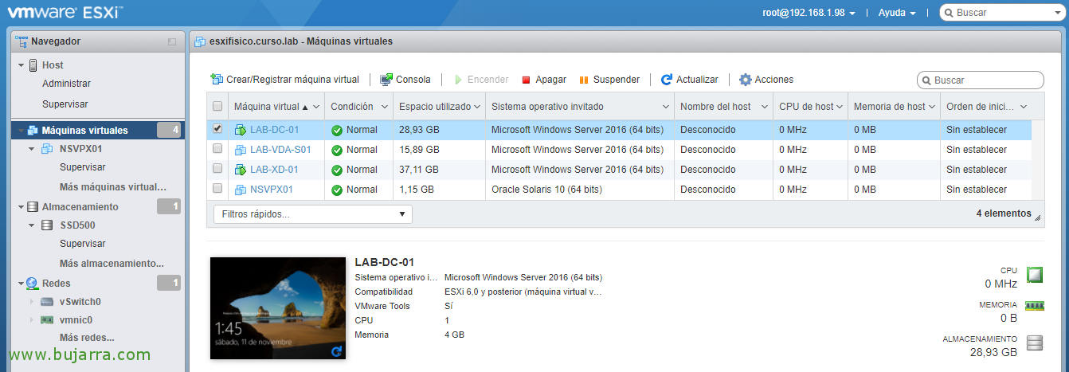
Task: Open Más redes in navigator
Action: (87, 338)
